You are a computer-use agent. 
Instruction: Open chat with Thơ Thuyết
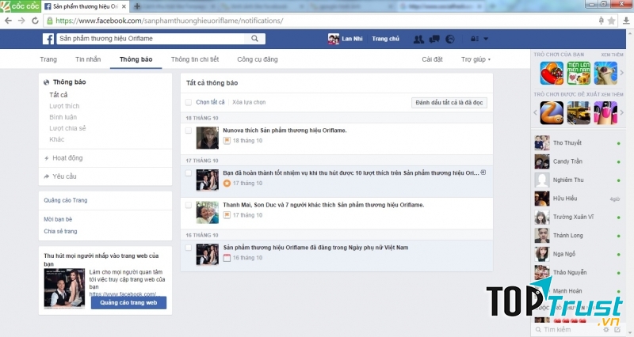click(579, 143)
